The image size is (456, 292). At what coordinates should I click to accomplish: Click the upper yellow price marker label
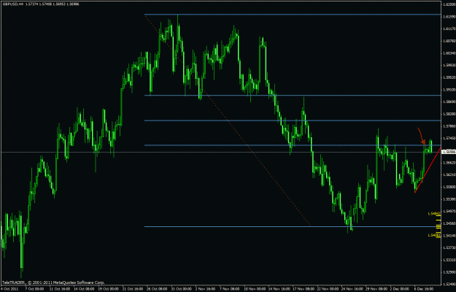click(434, 213)
